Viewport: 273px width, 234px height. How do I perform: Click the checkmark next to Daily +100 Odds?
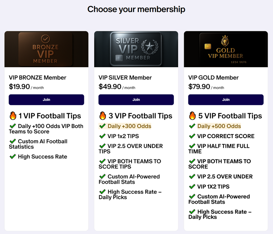point(13,126)
